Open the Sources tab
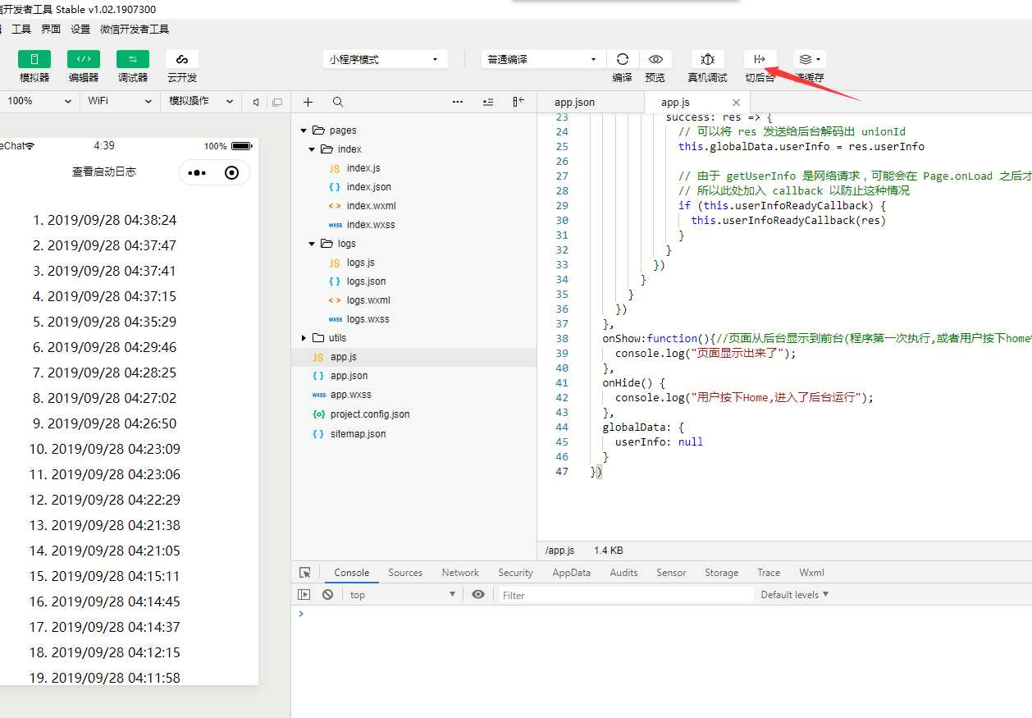 pyautogui.click(x=405, y=573)
